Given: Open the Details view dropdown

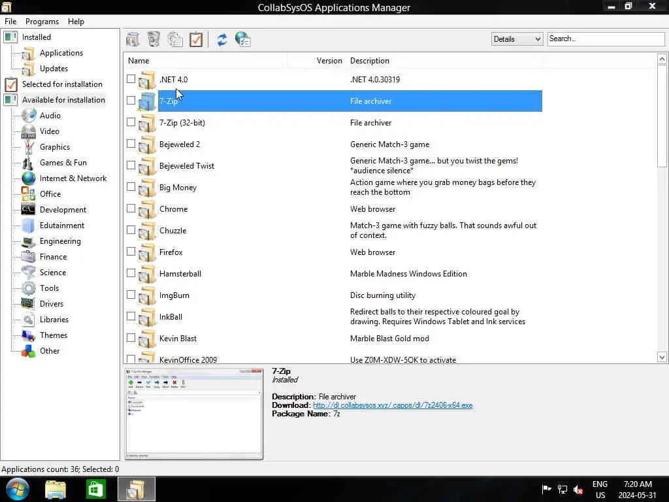Looking at the screenshot, I should [x=517, y=39].
